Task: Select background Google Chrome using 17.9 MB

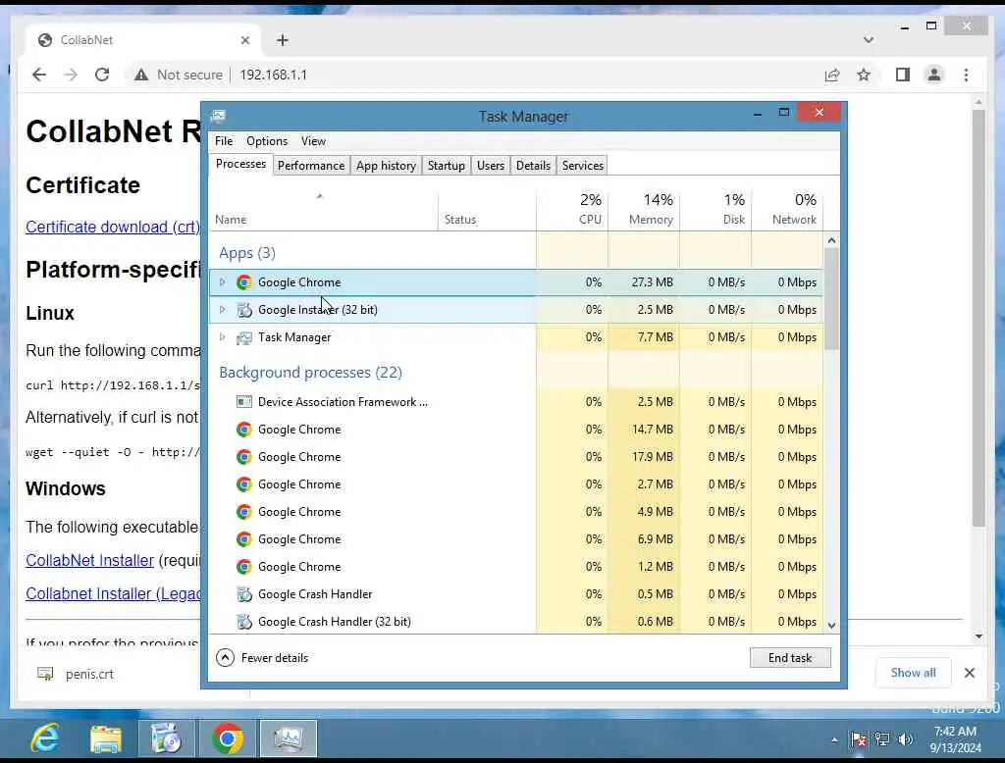Action: point(516,457)
